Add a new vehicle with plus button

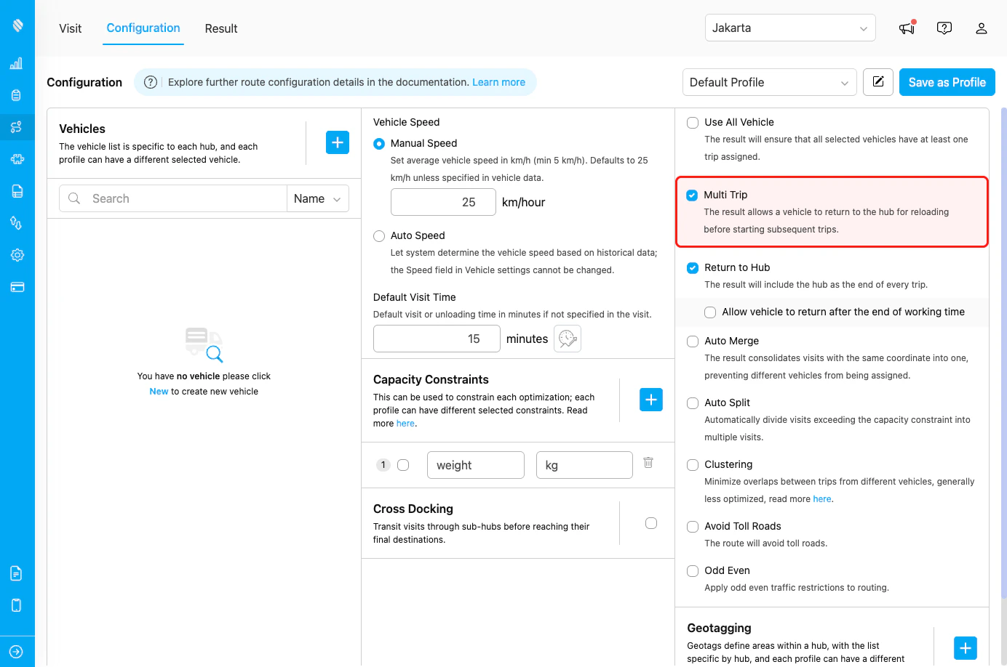[338, 142]
